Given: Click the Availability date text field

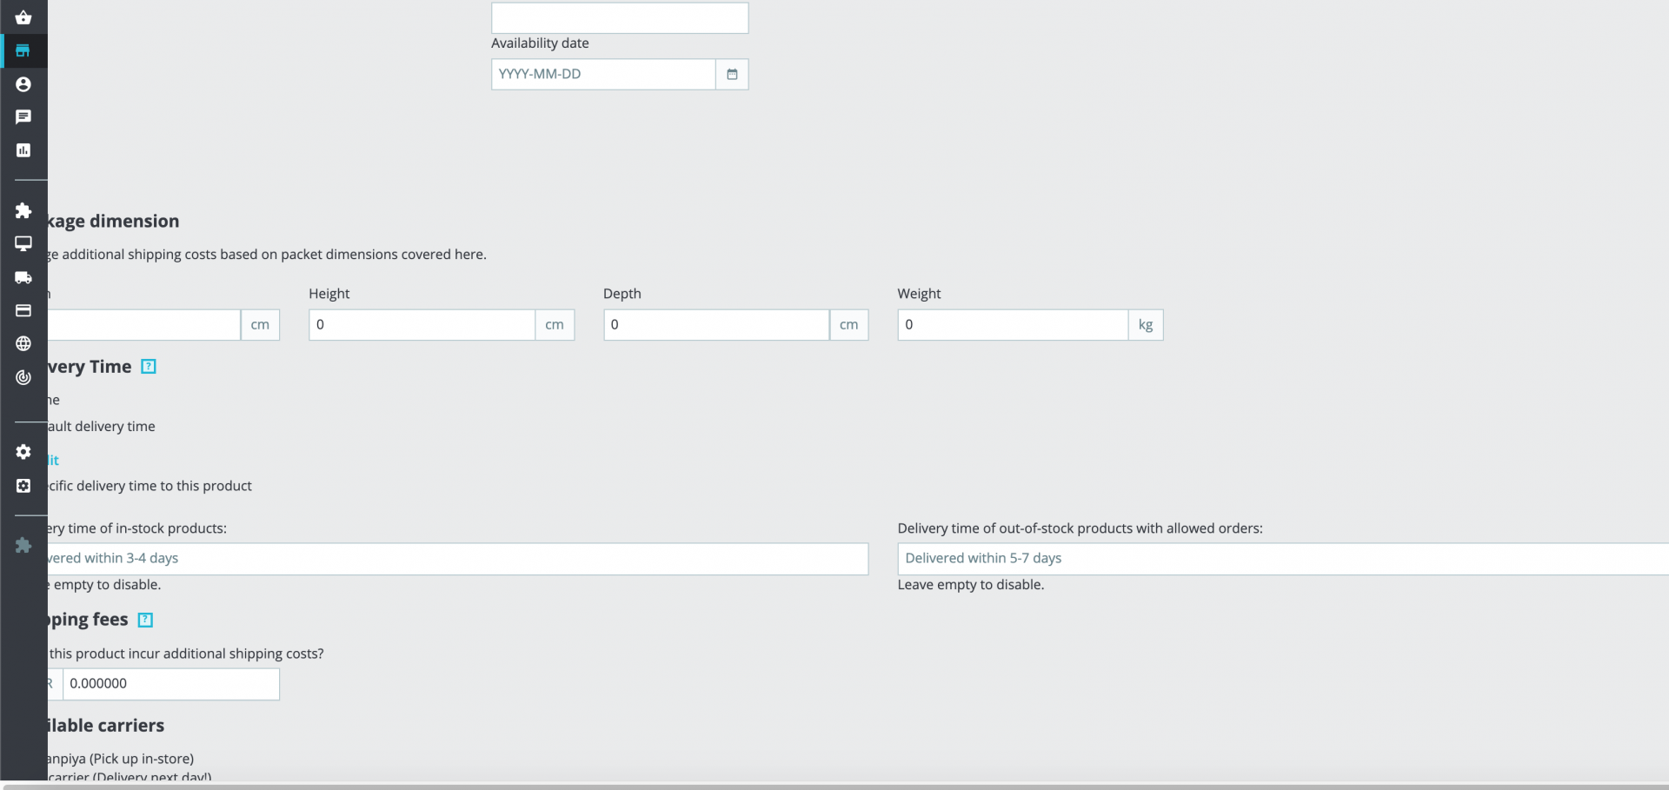Looking at the screenshot, I should pyautogui.click(x=603, y=74).
